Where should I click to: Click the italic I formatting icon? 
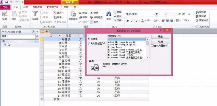click(x=132, y=21)
